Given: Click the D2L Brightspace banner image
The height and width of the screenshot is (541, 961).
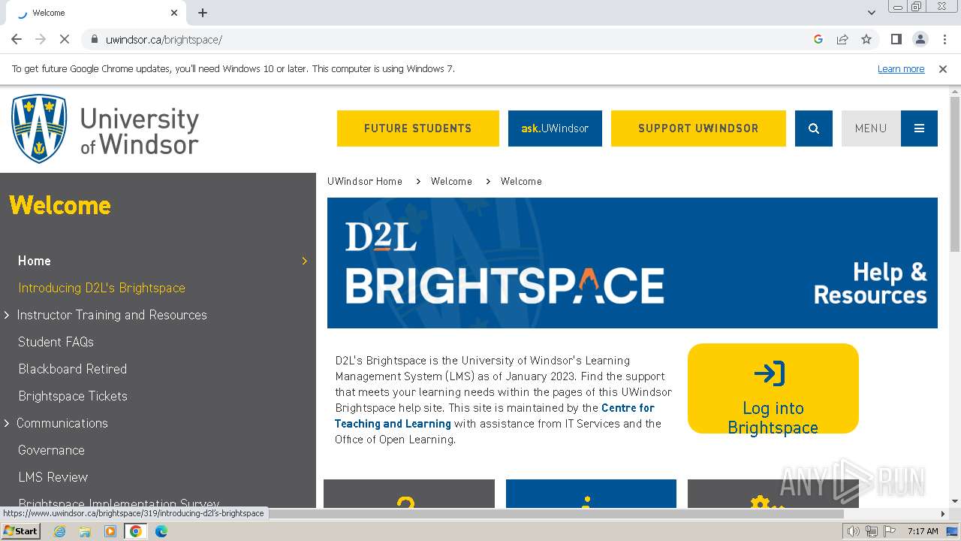Looking at the screenshot, I should click(x=632, y=263).
